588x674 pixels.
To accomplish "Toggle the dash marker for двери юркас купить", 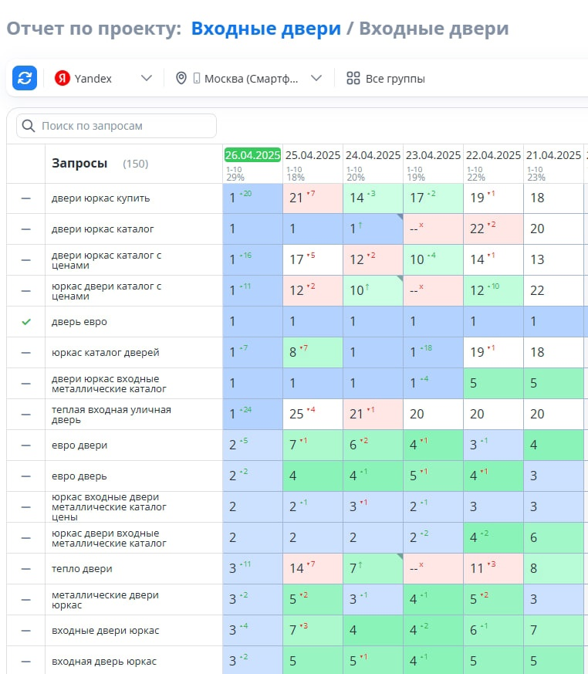I will pos(26,198).
